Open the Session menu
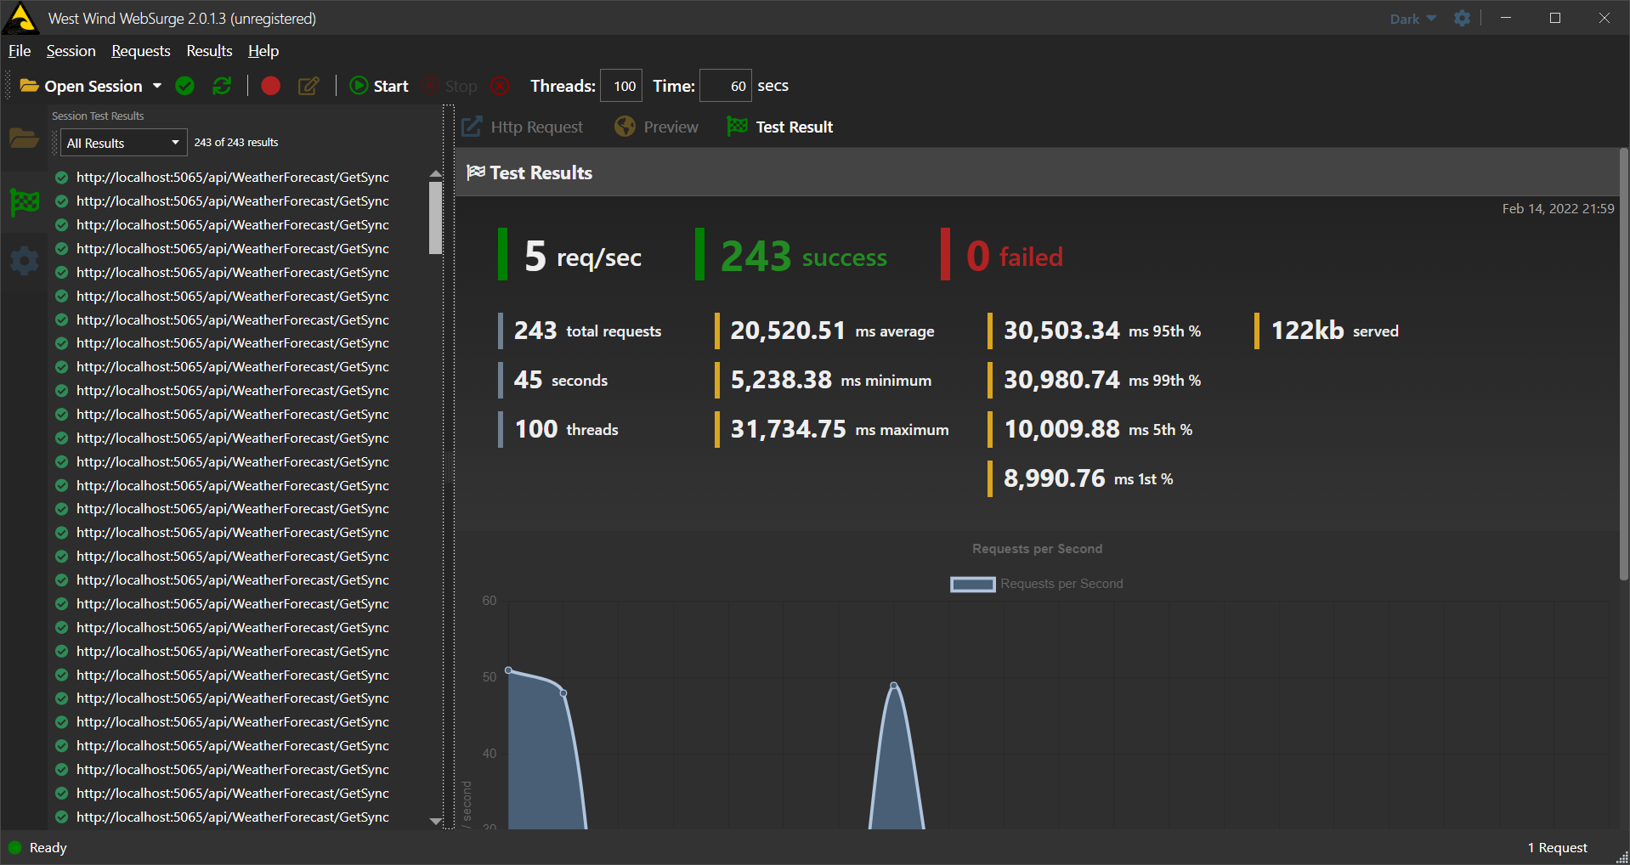The width and height of the screenshot is (1630, 865). 71,51
